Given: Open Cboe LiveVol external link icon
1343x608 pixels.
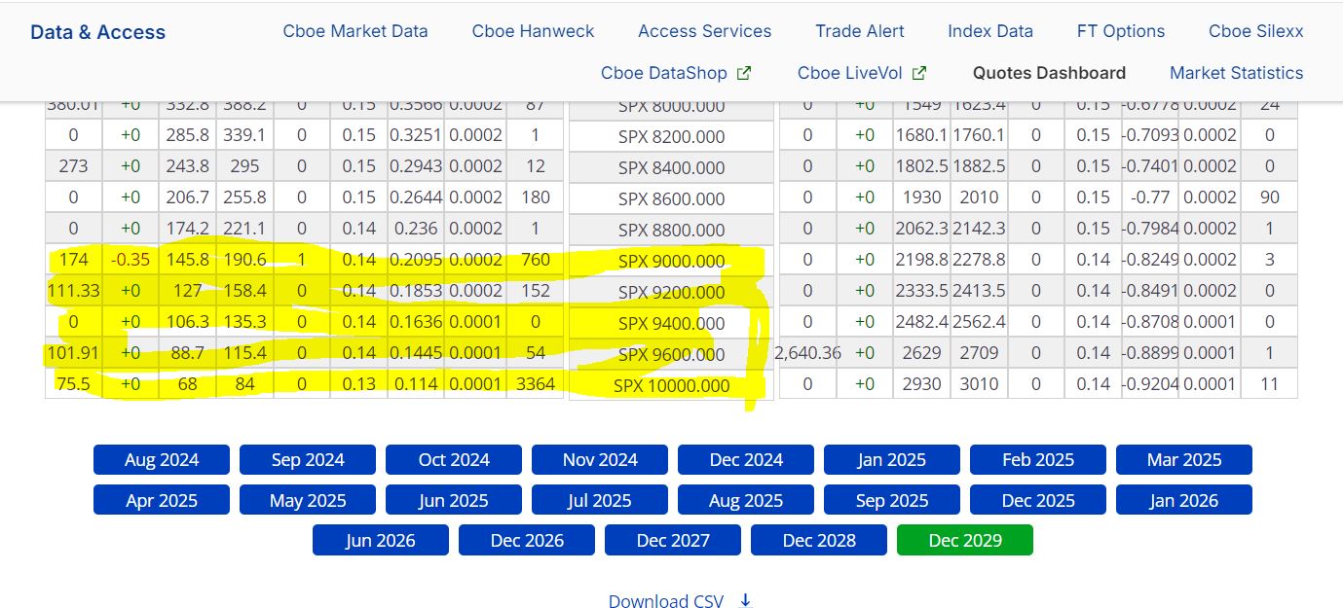Looking at the screenshot, I should tap(919, 73).
